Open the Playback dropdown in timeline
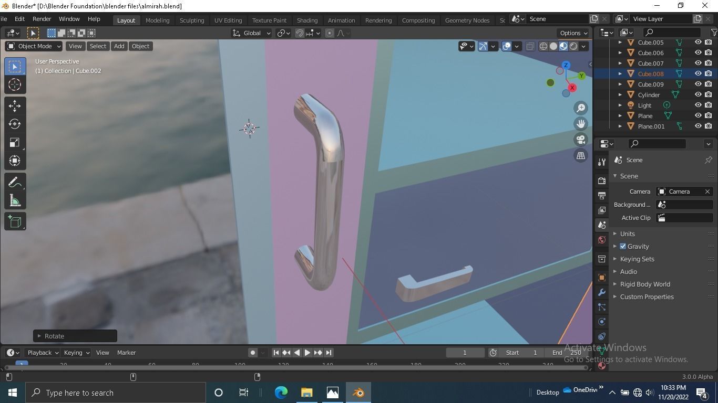 tap(42, 353)
